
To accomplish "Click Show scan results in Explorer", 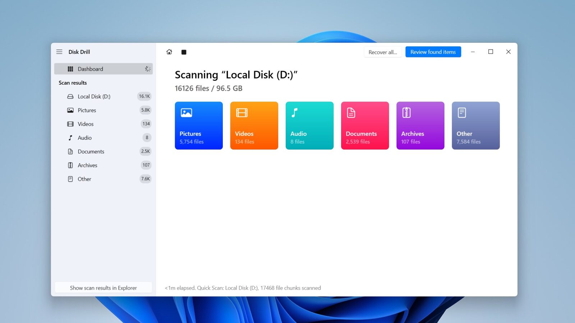I will tap(103, 288).
